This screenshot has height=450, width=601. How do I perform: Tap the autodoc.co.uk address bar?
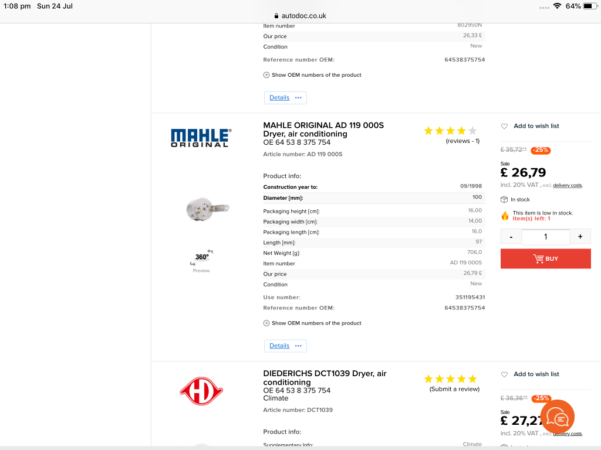tap(300, 16)
